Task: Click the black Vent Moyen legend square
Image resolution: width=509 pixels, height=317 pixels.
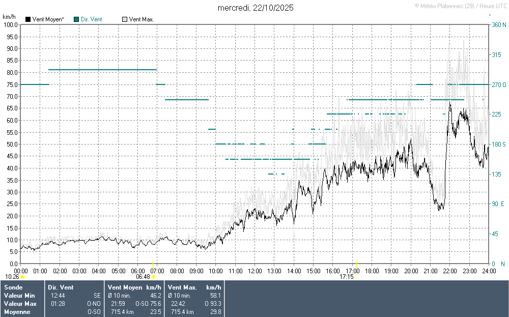Action: [x=28, y=19]
